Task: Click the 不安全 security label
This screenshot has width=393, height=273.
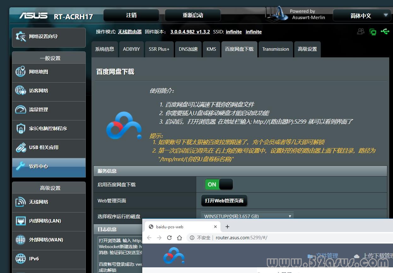Action: [204, 238]
